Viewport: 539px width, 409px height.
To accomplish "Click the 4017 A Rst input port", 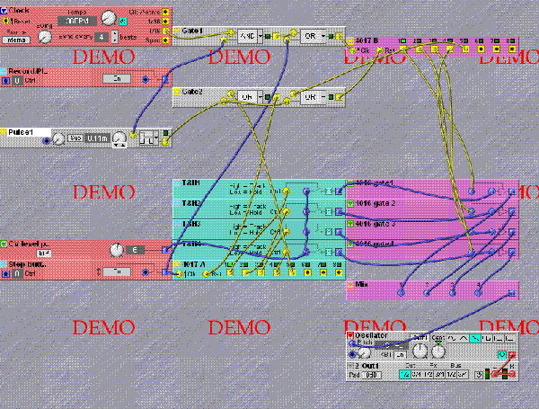I will pos(206,274).
